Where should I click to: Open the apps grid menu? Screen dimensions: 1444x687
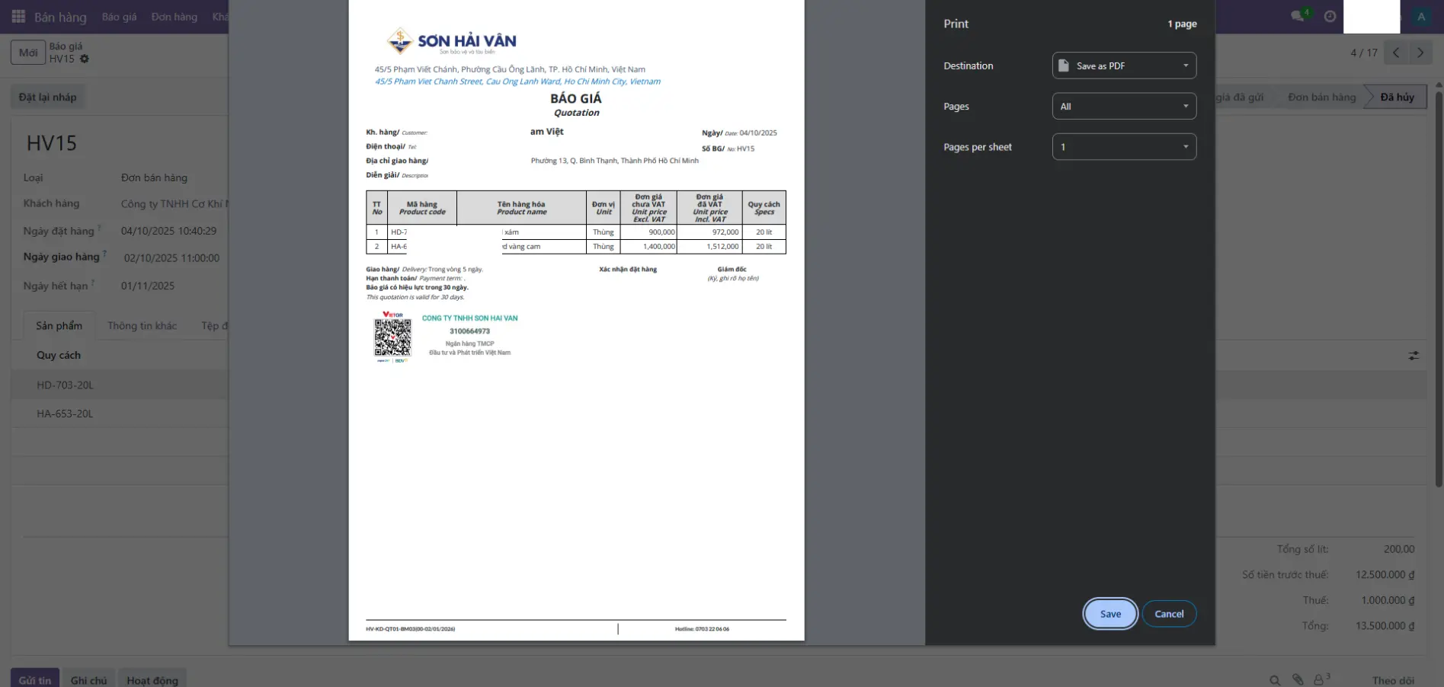[x=18, y=16]
